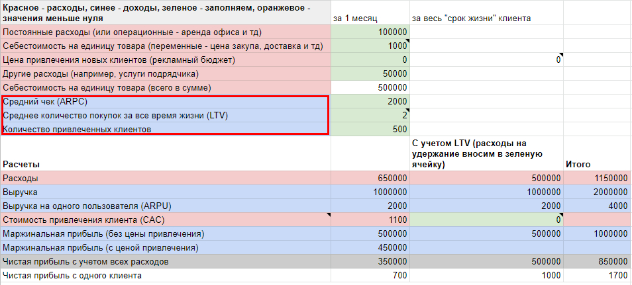This screenshot has height=285, width=632.
Task: Click the value 450000
Action: click(x=370, y=247)
